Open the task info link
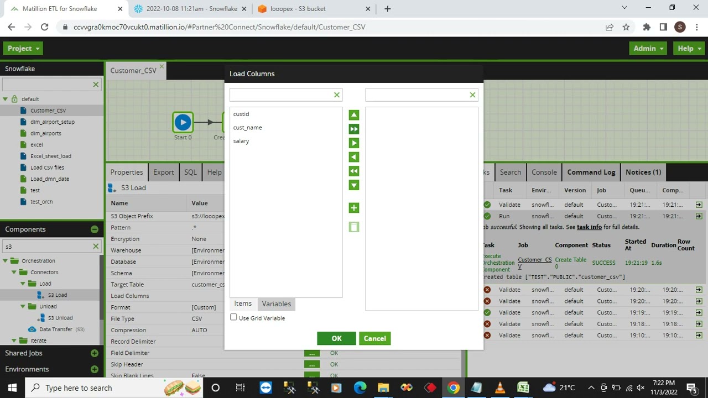 point(589,227)
